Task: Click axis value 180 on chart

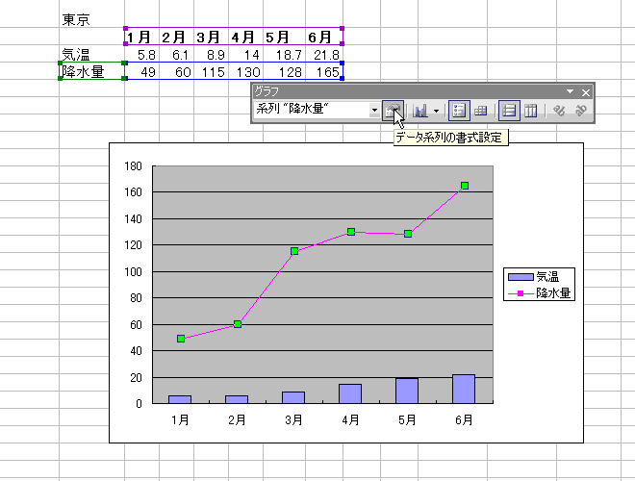Action: (x=133, y=166)
